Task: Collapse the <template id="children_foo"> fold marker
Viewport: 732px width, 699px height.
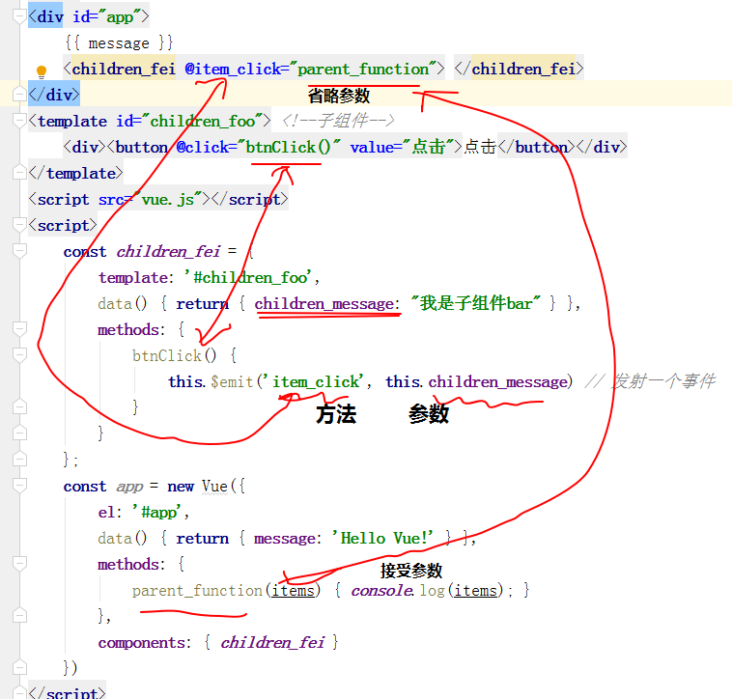Action: [x=19, y=122]
